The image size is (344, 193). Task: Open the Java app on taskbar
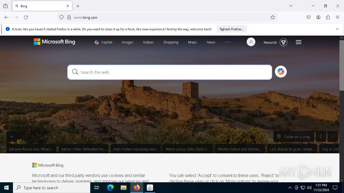point(150,188)
